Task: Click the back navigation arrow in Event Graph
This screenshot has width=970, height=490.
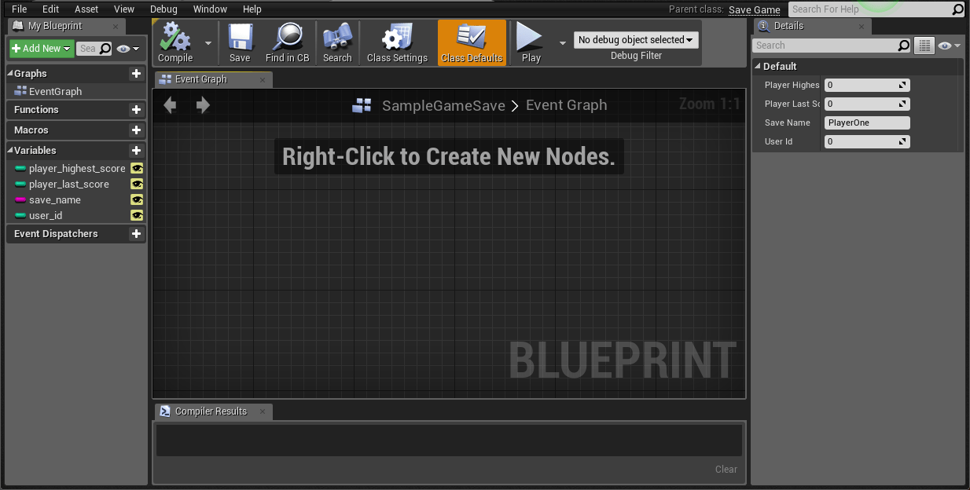Action: coord(169,104)
